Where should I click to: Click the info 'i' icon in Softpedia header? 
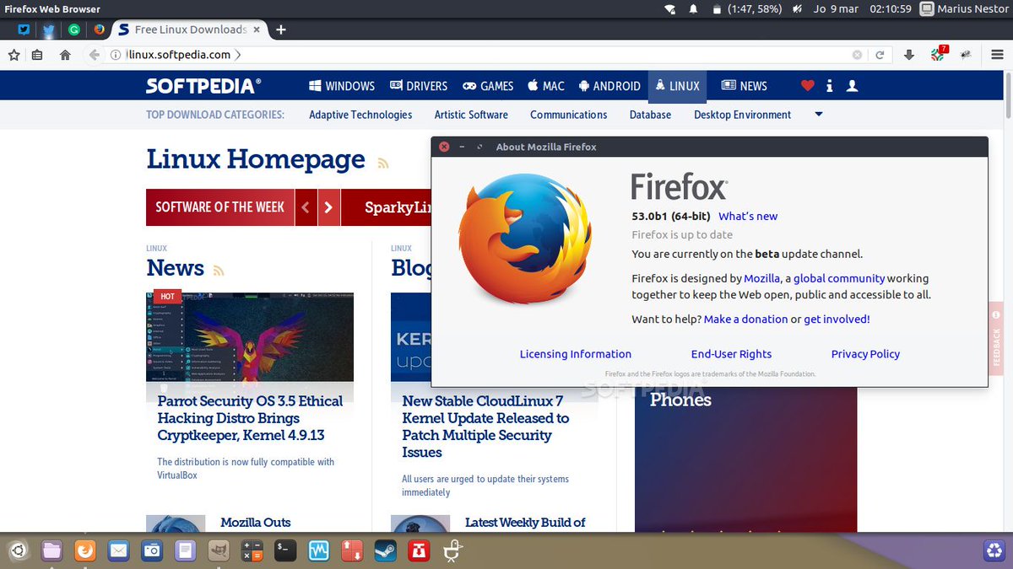point(830,86)
